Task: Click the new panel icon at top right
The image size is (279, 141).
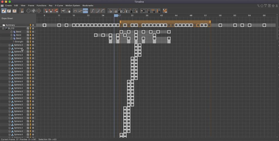Action: pyautogui.click(x=269, y=6)
